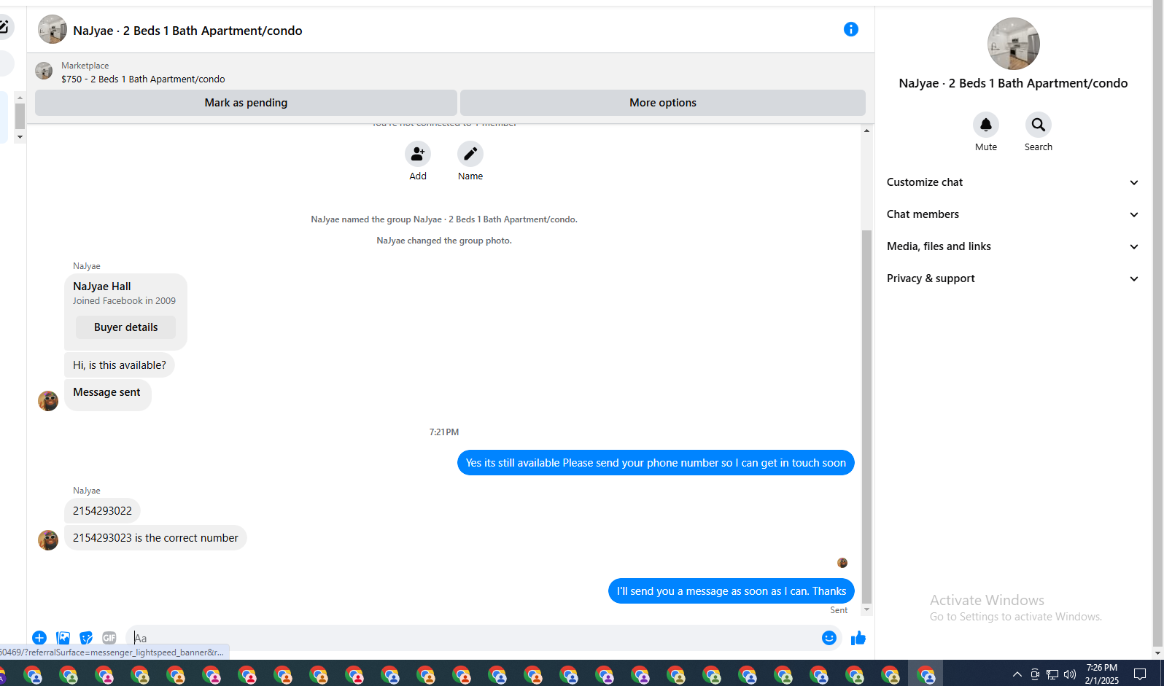This screenshot has width=1164, height=686.
Task: Expand Media, files and links section
Action: pyautogui.click(x=1012, y=246)
